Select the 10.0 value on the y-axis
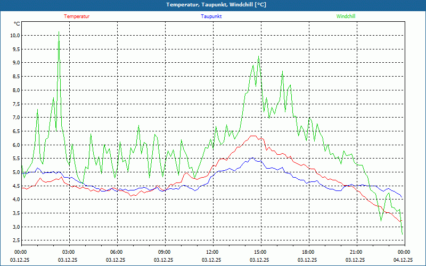 [x=14, y=35]
